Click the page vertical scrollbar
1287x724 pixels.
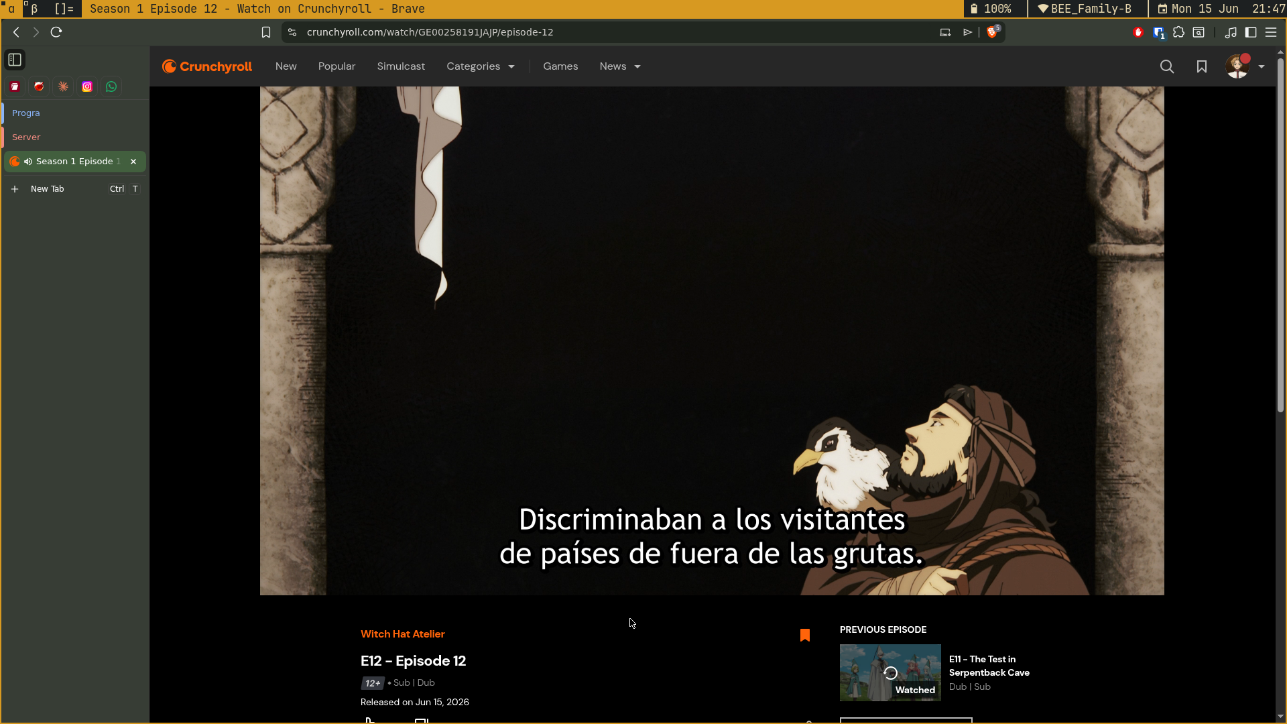1280,235
